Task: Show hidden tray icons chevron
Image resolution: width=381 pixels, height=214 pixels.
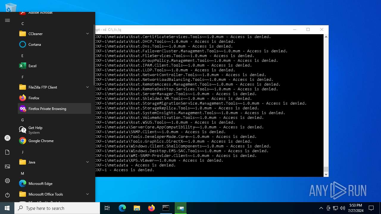Action: pos(321,208)
